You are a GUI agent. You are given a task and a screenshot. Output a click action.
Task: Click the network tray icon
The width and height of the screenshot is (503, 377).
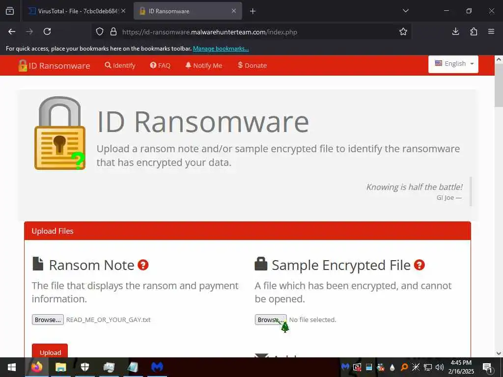click(x=428, y=367)
